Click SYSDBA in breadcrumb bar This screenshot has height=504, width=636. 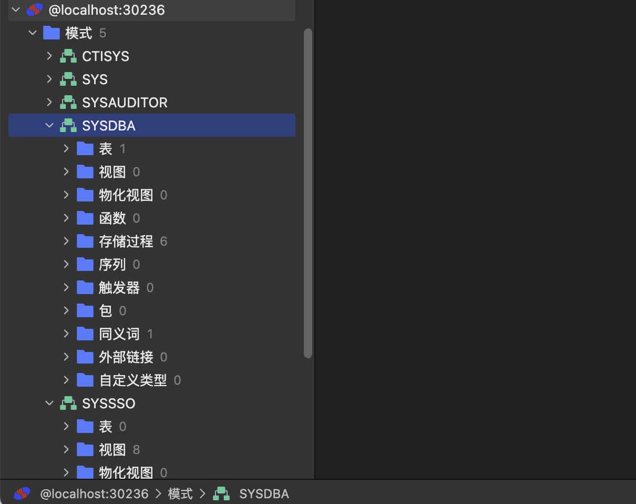pyautogui.click(x=264, y=494)
